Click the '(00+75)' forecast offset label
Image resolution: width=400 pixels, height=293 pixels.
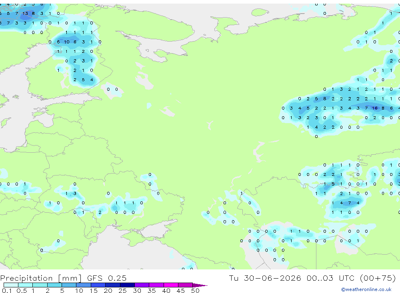point(378,278)
